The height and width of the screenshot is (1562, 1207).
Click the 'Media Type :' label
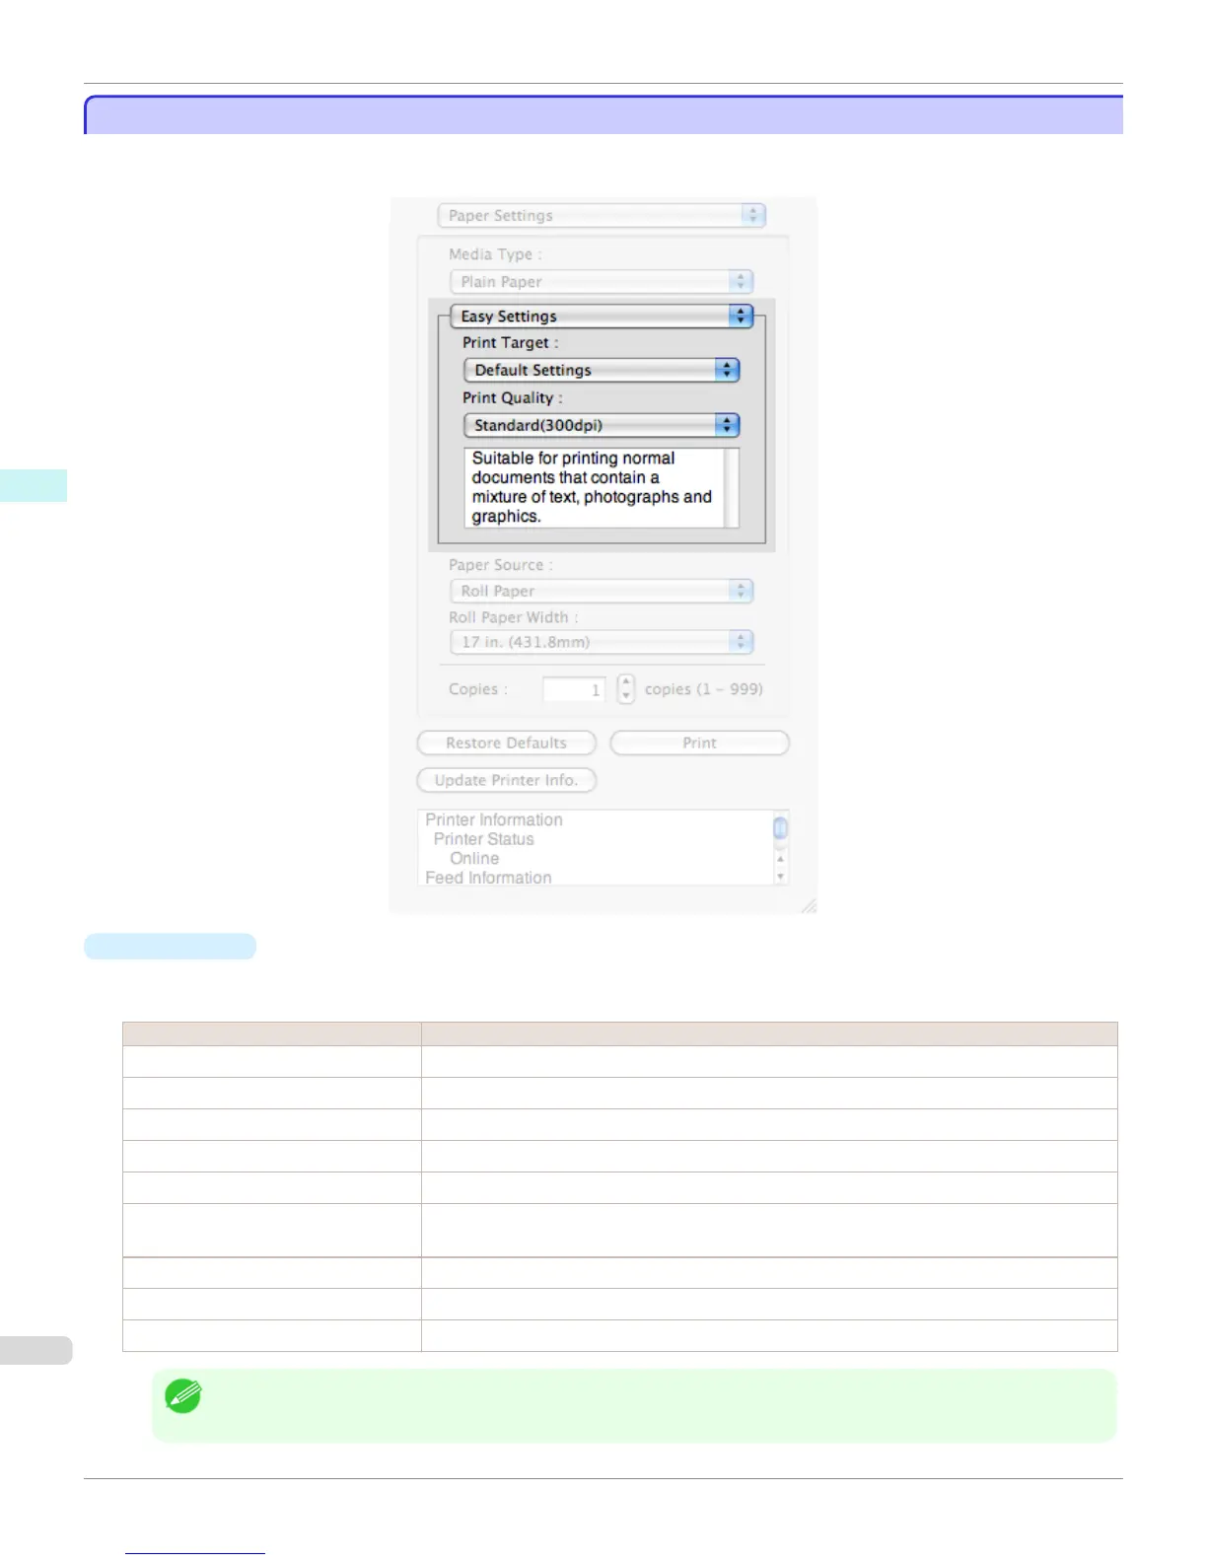click(x=495, y=254)
